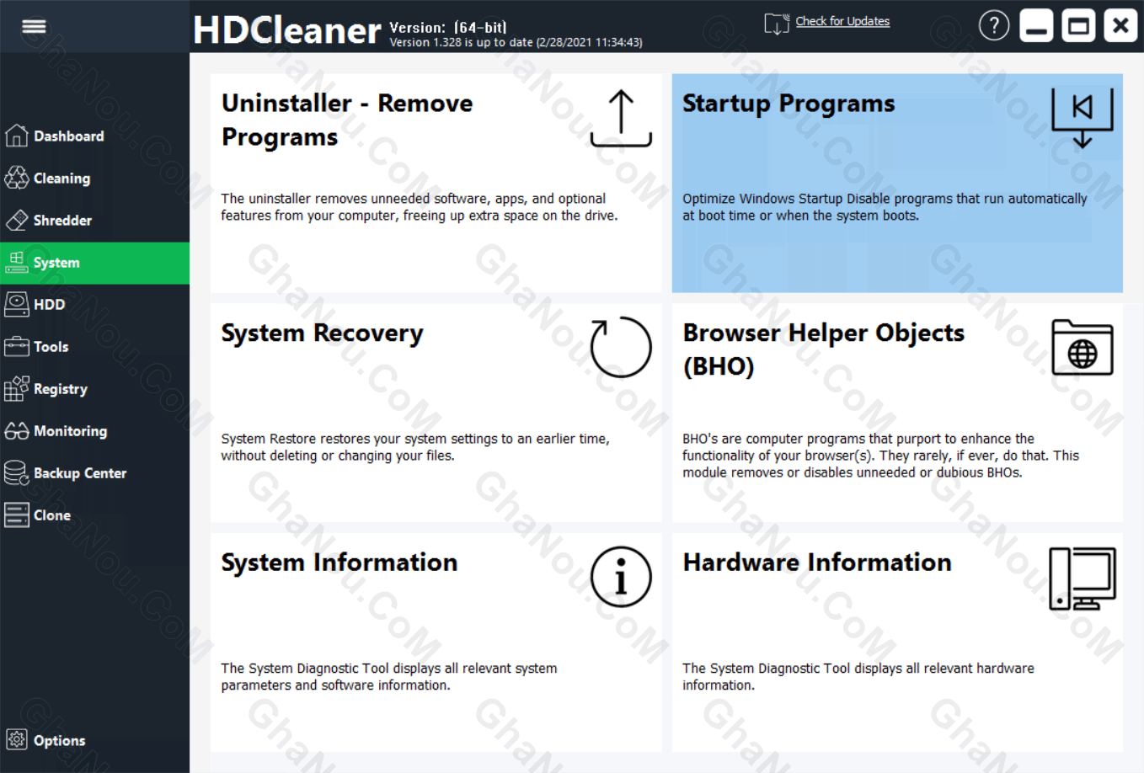Click the Shredder eraser icon
This screenshot has width=1144, height=773.
pos(16,220)
